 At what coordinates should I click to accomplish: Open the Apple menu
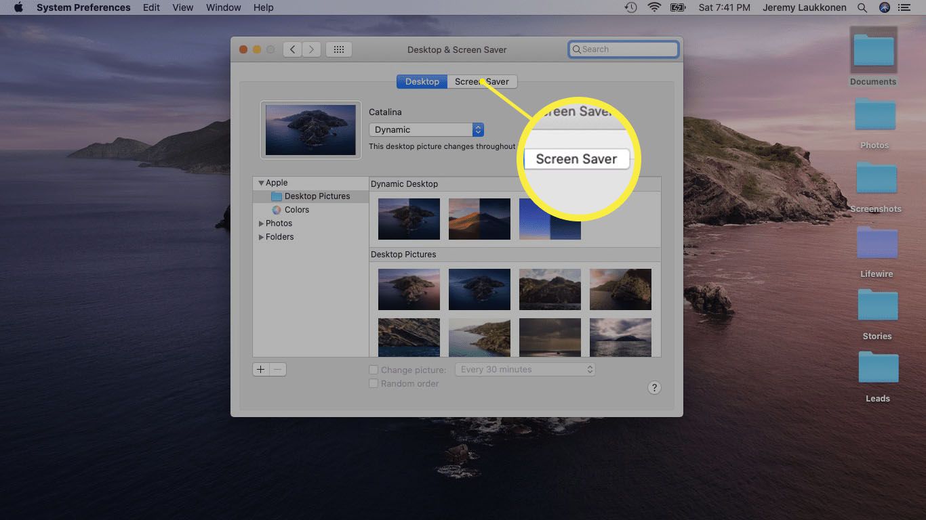coord(18,7)
